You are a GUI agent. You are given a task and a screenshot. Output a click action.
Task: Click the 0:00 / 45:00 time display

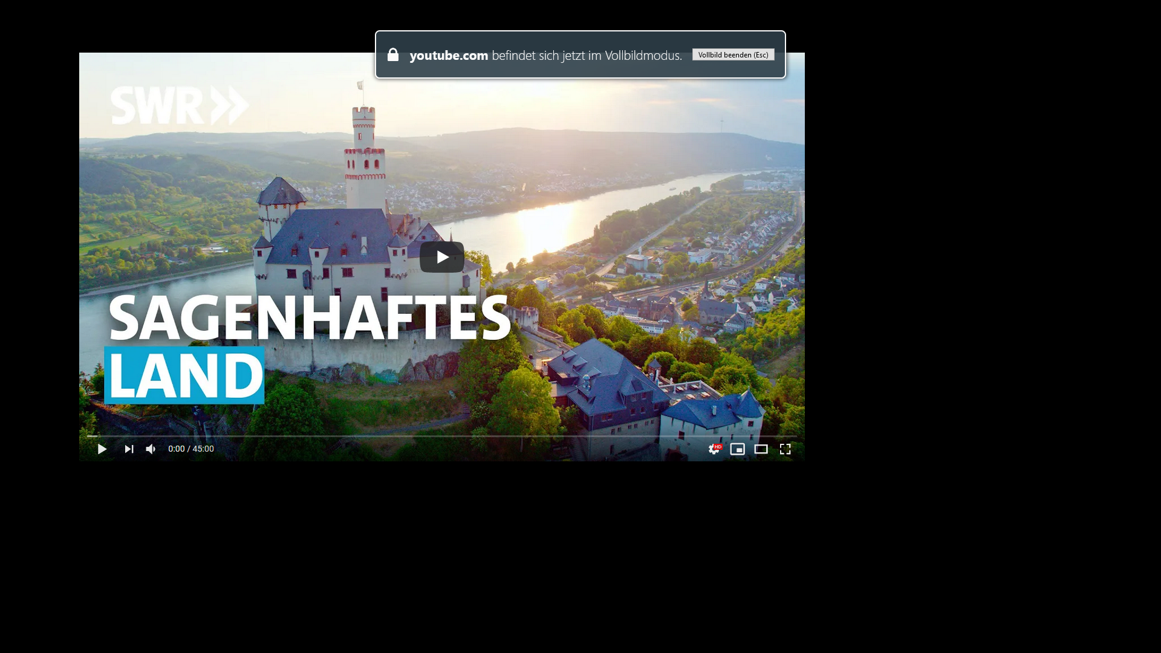point(191,449)
